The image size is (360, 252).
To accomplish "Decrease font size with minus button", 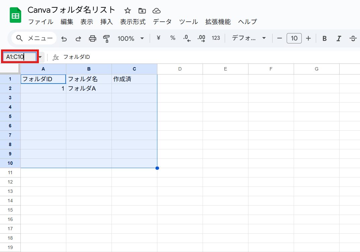I will tap(279, 38).
